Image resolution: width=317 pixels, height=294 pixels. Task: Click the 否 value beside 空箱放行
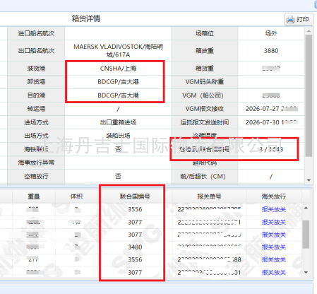click(118, 176)
